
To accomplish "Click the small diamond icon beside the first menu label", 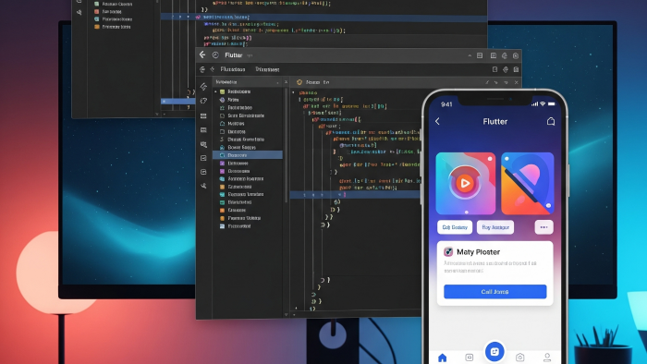I will (213, 69).
